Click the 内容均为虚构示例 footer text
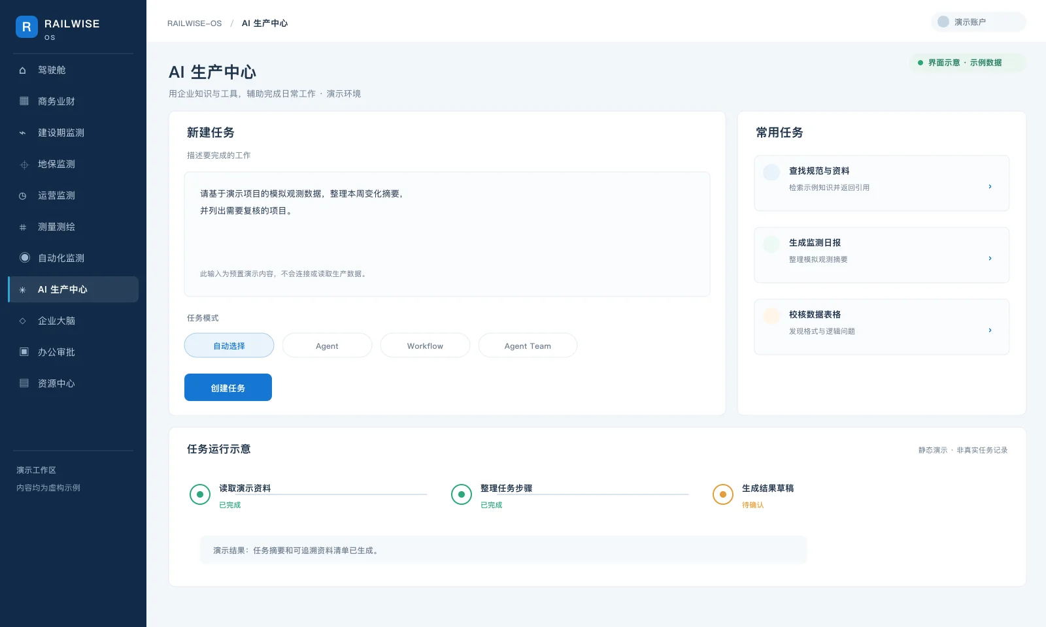 48,488
